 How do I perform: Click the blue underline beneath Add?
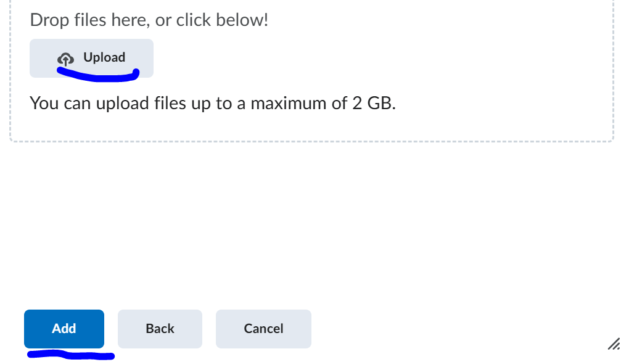click(x=71, y=355)
